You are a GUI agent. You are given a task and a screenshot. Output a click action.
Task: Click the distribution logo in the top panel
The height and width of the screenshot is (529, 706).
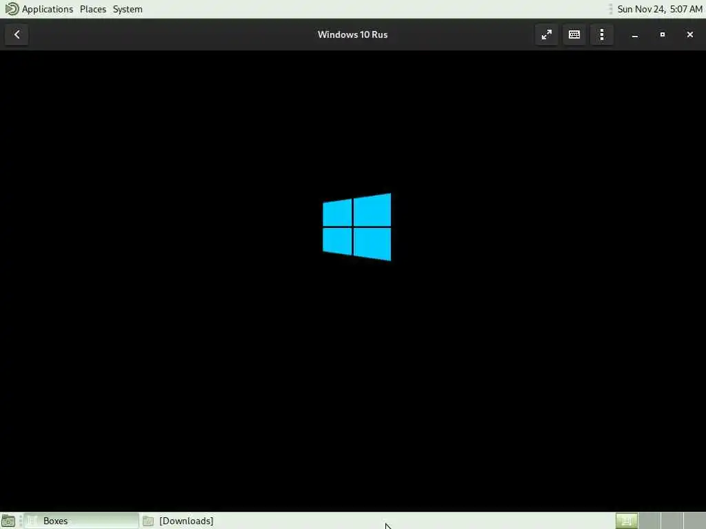(12, 8)
